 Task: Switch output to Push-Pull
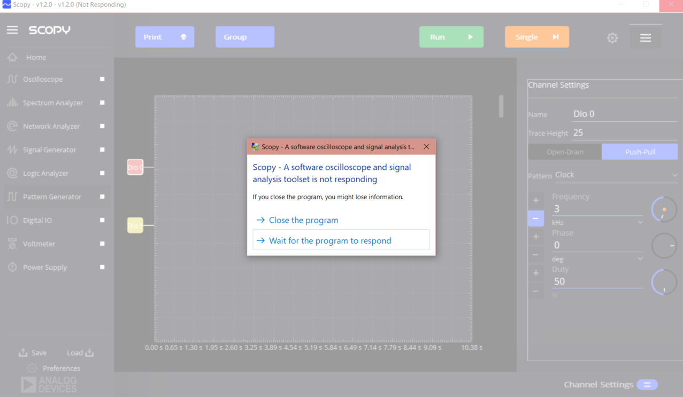pyautogui.click(x=640, y=152)
